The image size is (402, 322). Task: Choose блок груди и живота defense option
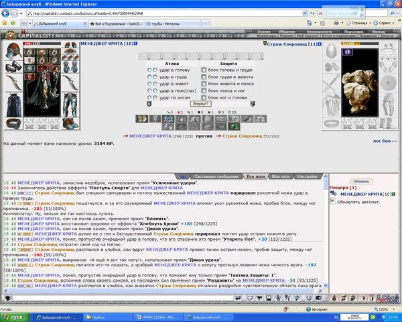204,76
